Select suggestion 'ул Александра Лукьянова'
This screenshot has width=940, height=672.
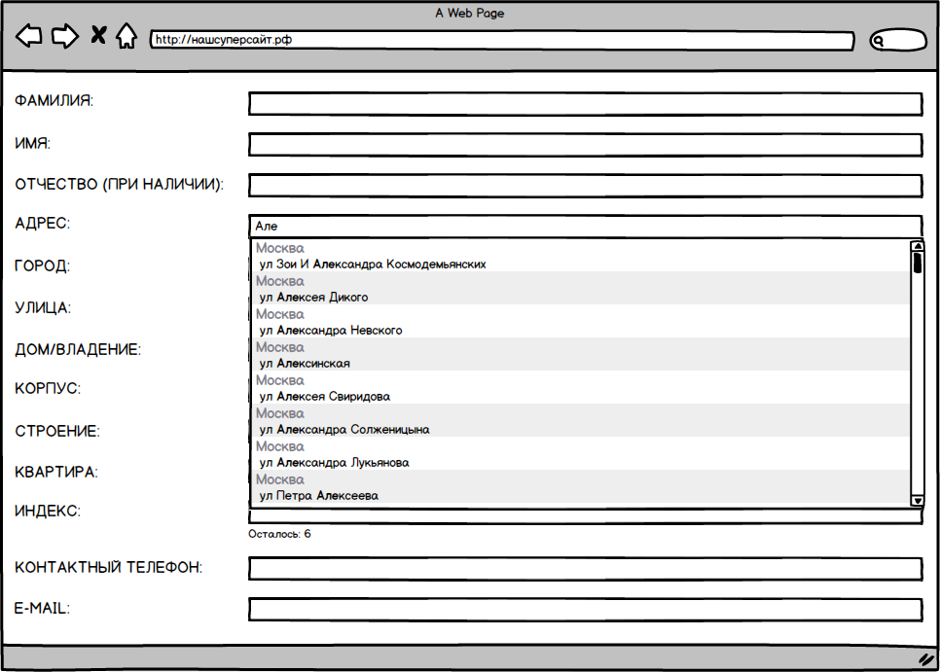pos(580,453)
